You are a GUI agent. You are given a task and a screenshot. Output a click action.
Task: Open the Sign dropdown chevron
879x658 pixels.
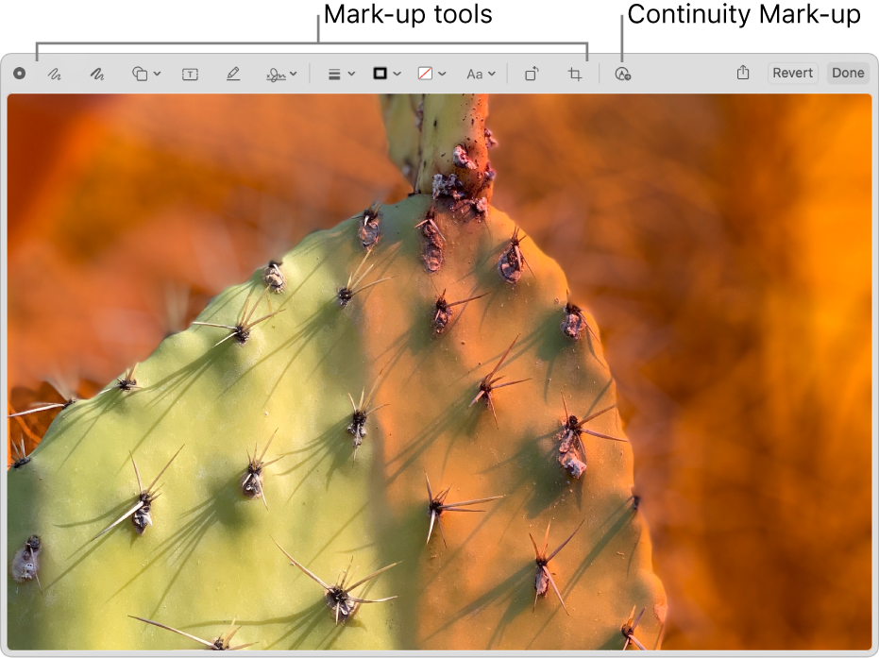(294, 74)
